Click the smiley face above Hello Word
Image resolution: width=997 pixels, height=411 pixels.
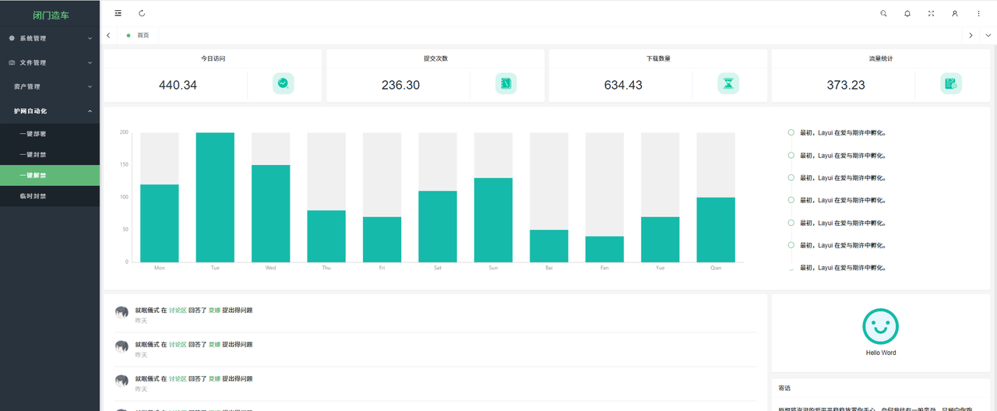point(880,326)
